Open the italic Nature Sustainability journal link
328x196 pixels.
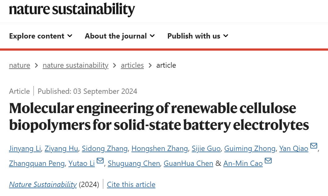point(43,185)
